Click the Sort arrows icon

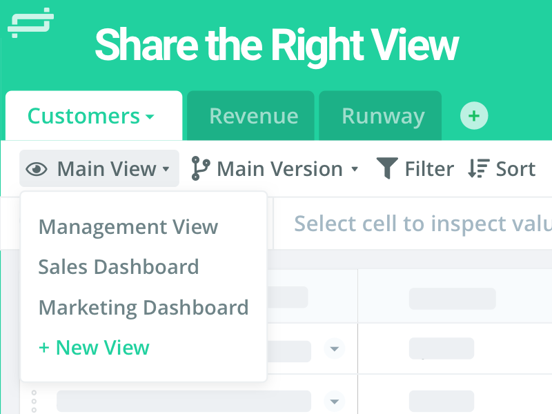pos(478,169)
